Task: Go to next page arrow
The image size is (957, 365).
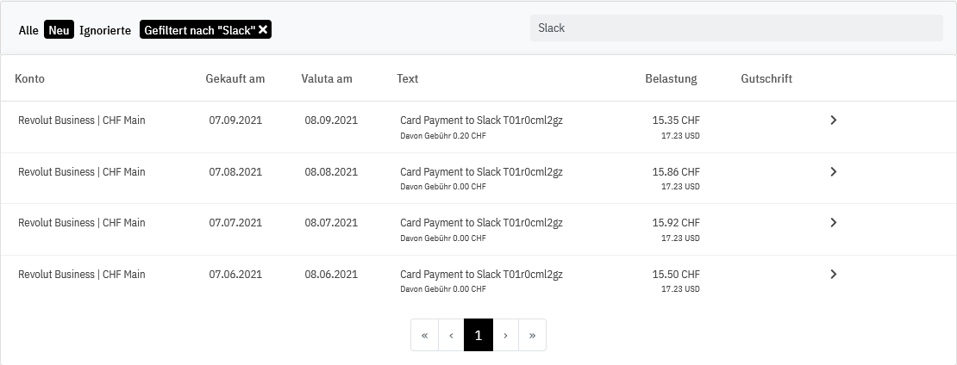Action: point(505,336)
